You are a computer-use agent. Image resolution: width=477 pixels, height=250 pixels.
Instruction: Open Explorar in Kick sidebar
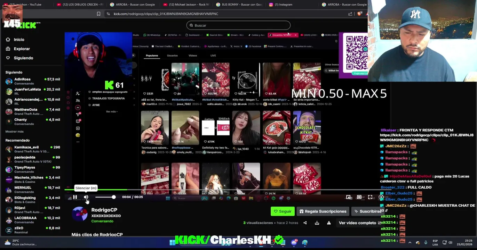pyautogui.click(x=22, y=49)
